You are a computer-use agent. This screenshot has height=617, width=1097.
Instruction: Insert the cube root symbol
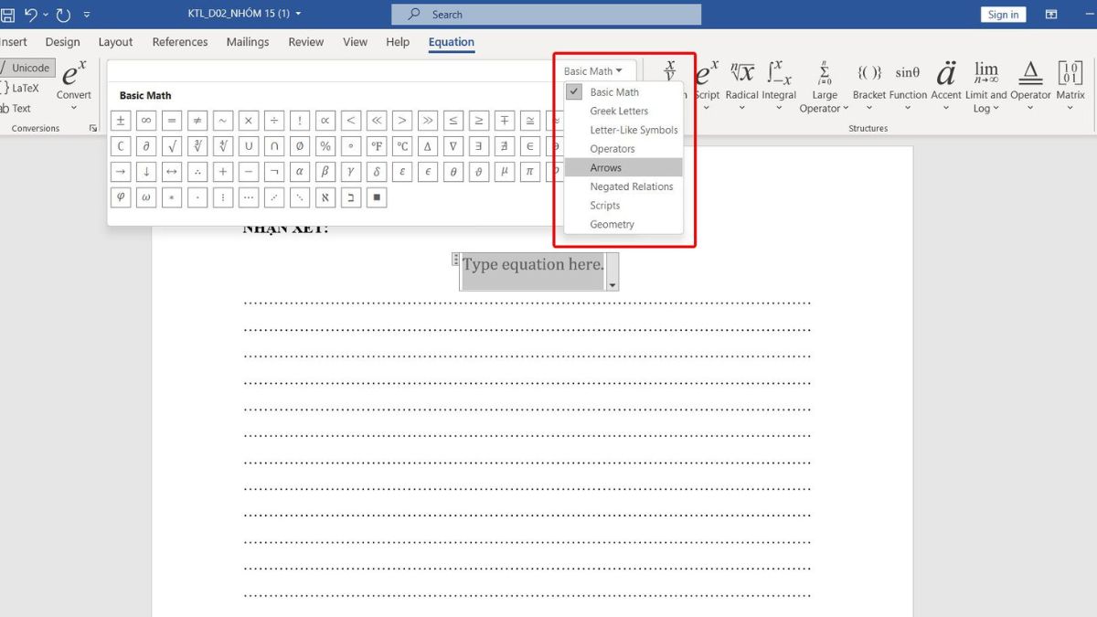(197, 145)
